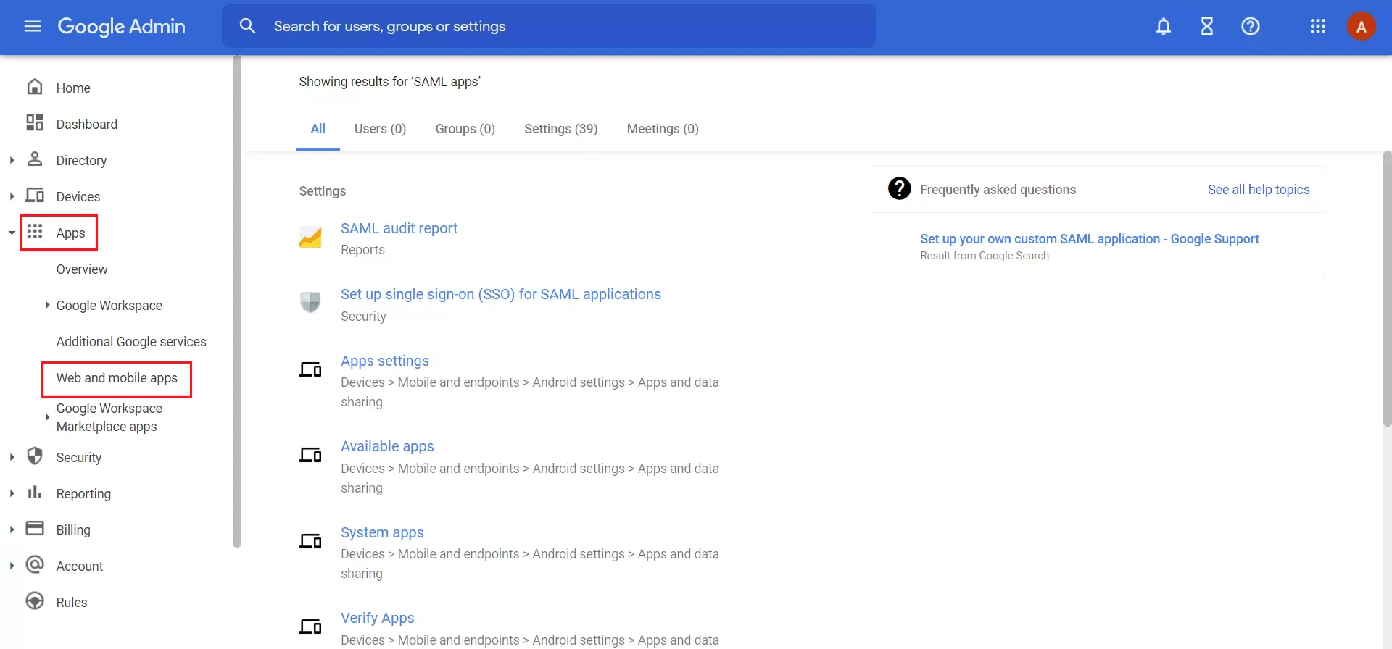This screenshot has width=1392, height=649.
Task: Select the All results tab
Action: coord(318,129)
